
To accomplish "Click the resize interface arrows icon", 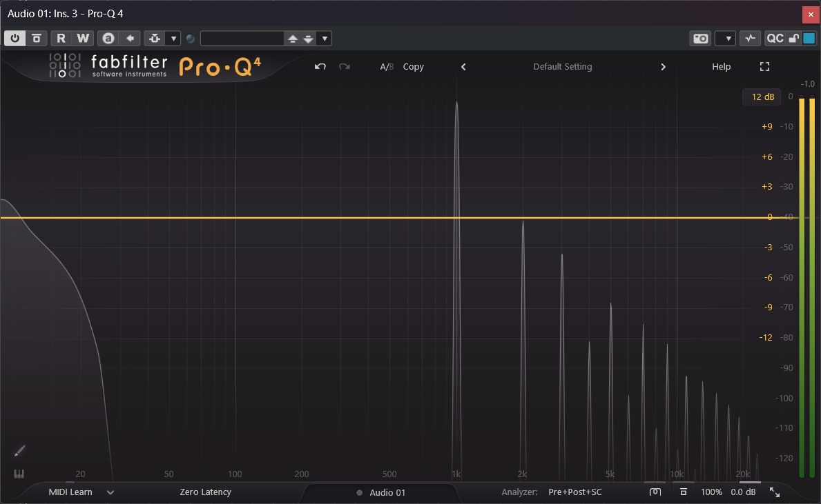I will coord(775,492).
